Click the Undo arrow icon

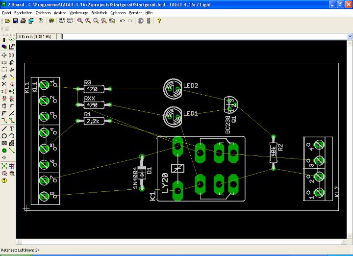pos(122,21)
